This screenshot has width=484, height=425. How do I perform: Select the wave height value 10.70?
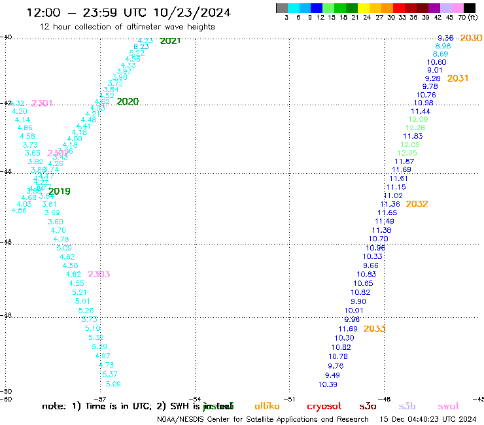pos(379,239)
